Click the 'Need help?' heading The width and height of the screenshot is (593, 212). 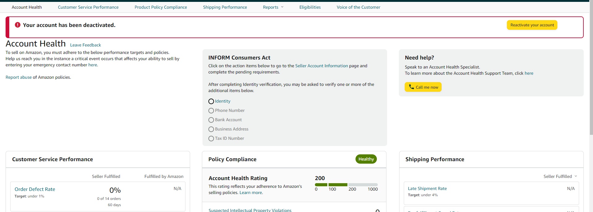click(x=419, y=58)
